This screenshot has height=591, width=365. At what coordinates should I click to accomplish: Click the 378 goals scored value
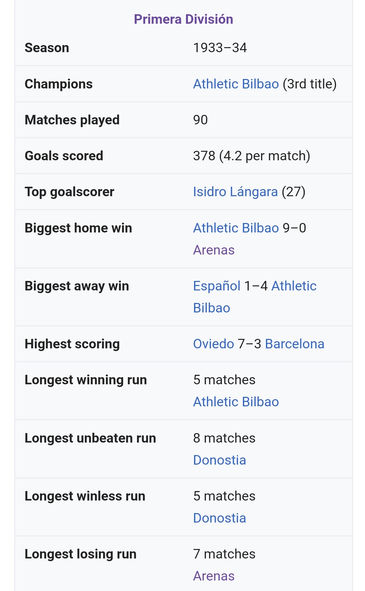pos(204,156)
